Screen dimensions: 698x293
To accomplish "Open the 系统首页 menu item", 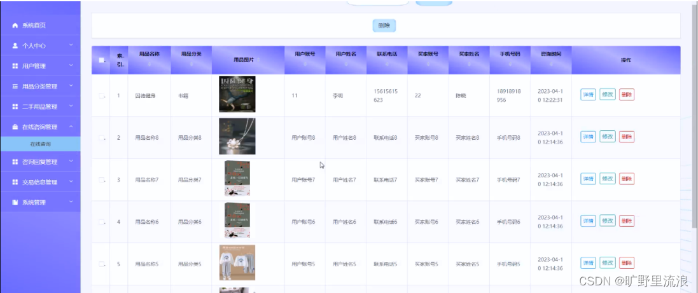I will [x=41, y=25].
